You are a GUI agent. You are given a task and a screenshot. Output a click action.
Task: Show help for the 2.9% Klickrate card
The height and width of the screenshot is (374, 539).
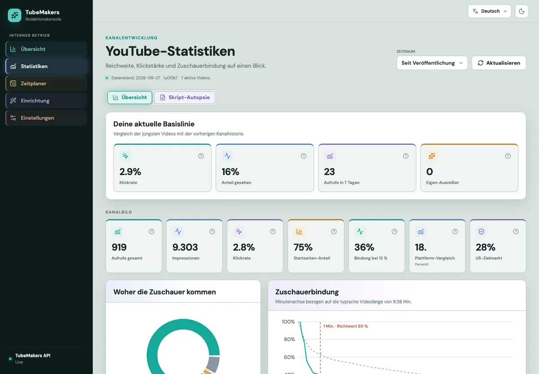pyautogui.click(x=201, y=156)
